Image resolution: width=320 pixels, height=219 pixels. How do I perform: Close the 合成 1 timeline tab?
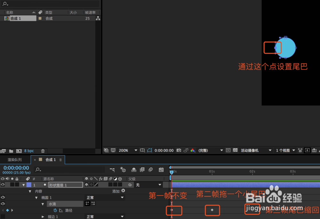coord(35,160)
